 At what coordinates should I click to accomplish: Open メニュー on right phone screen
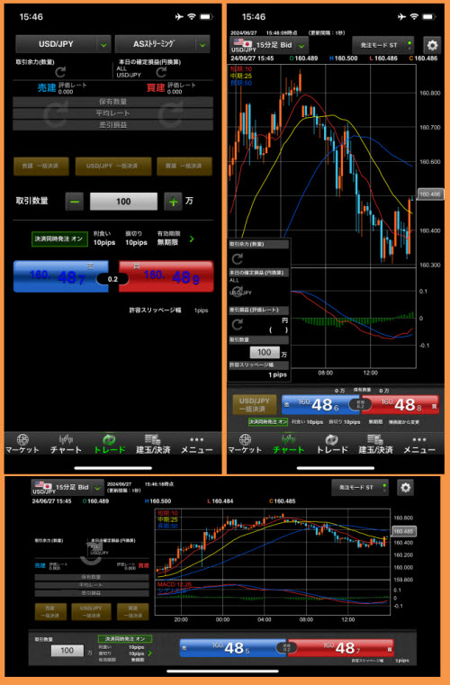tap(419, 444)
